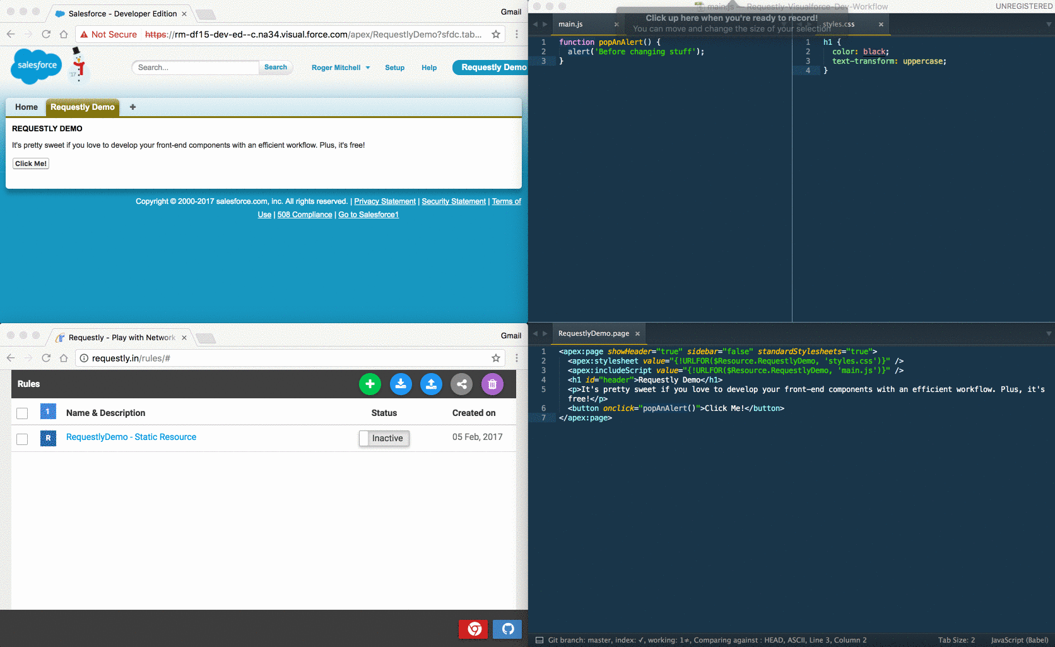This screenshot has height=647, width=1055.
Task: Open the GitHub icon button at bottom
Action: tap(507, 629)
